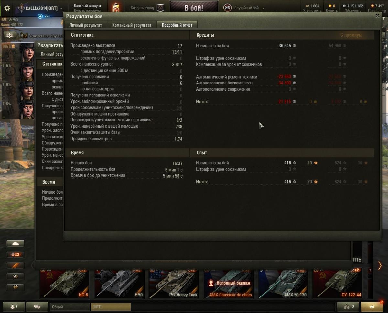Click the Базовый аккаунт premium purchase link
Screen dimensions: 388x313
tap(87, 8)
